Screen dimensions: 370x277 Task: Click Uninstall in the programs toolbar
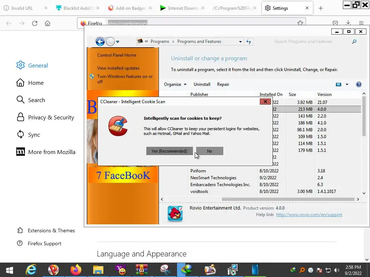[202, 84]
